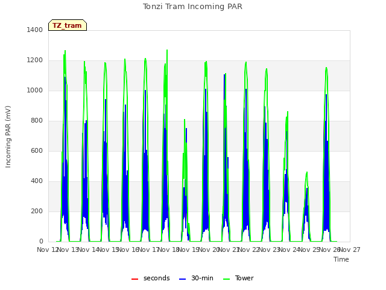Click the 600 y-axis tick label
This screenshot has width=386, height=290.
pyautogui.click(x=37, y=150)
